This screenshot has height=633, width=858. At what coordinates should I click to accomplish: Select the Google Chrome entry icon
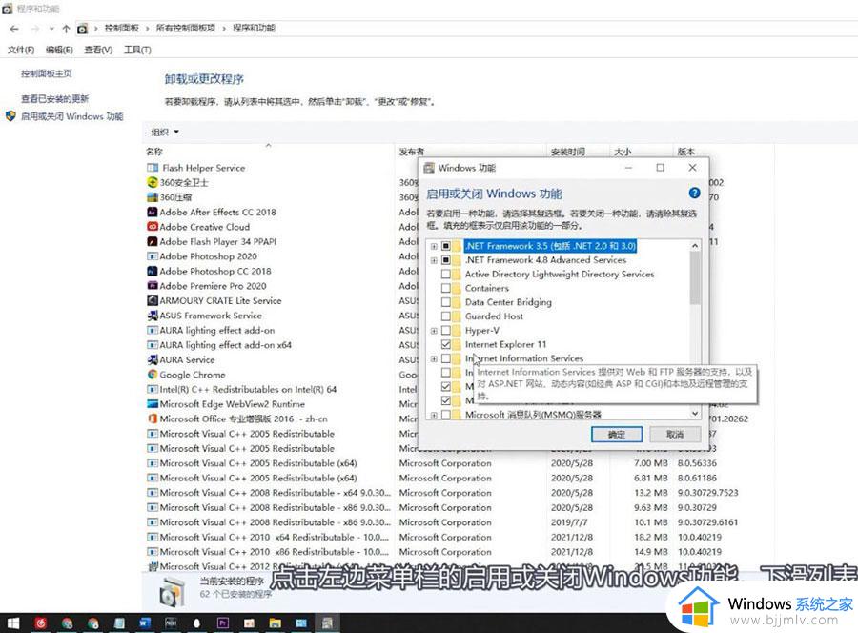[153, 375]
